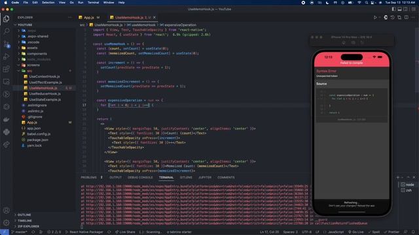Click Spaces: 2 indentation setting
The image size is (419, 235).
coord(291,232)
